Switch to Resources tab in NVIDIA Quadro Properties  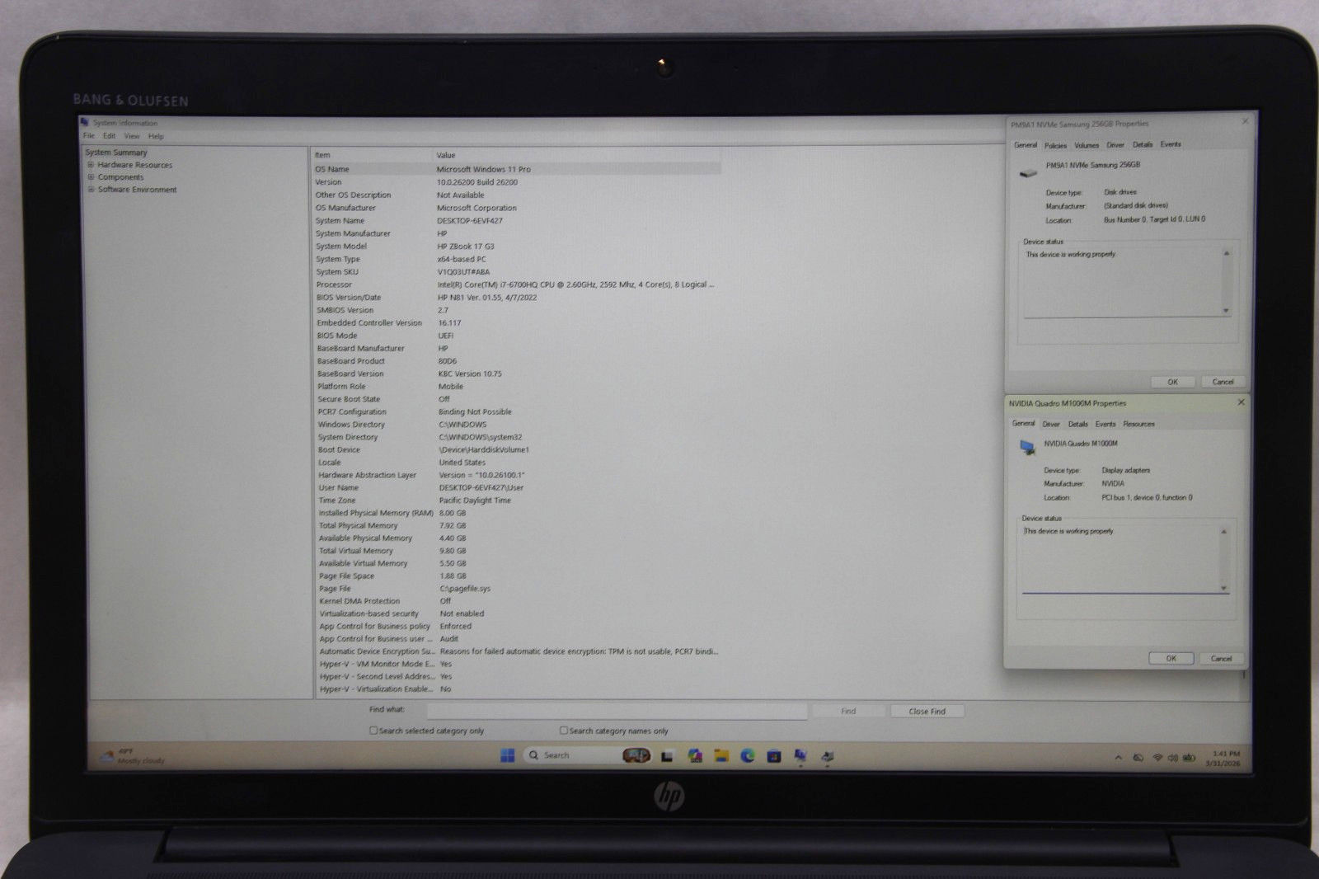pyautogui.click(x=1138, y=424)
